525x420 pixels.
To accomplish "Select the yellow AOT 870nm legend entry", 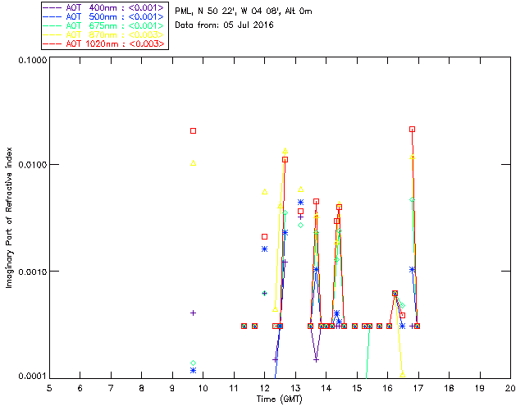I will click(104, 34).
